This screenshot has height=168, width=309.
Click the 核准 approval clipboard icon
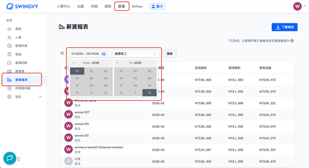9,54
